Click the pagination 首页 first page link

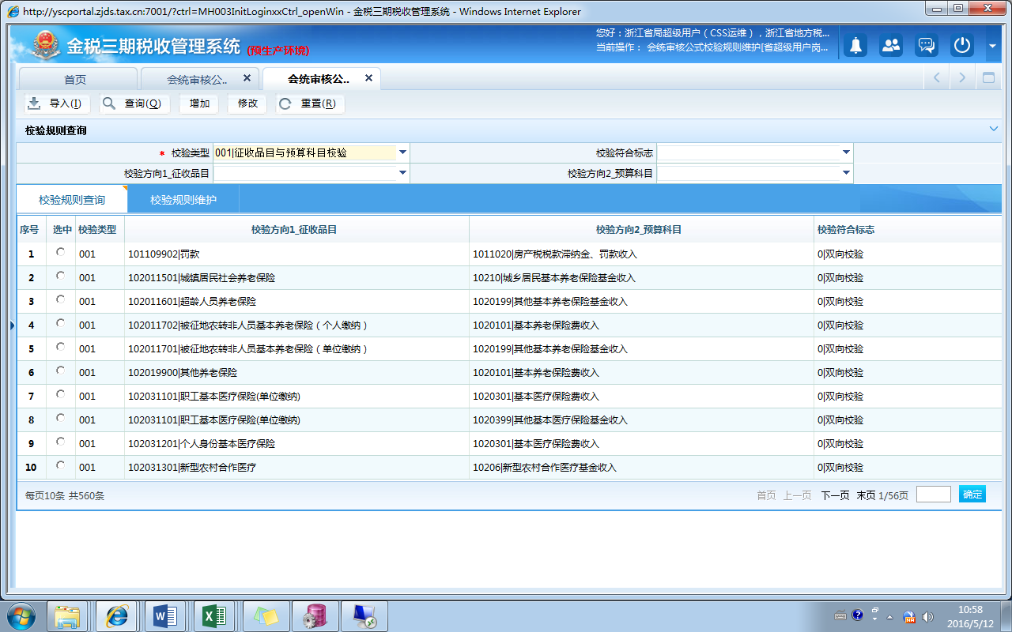[766, 495]
